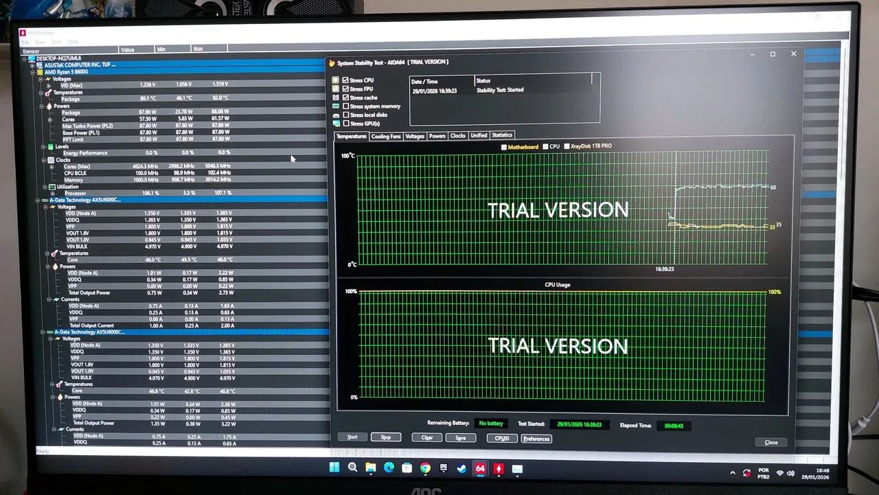Image resolution: width=879 pixels, height=495 pixels.
Task: Disable the Stress CPU checkbox
Action: pos(345,80)
